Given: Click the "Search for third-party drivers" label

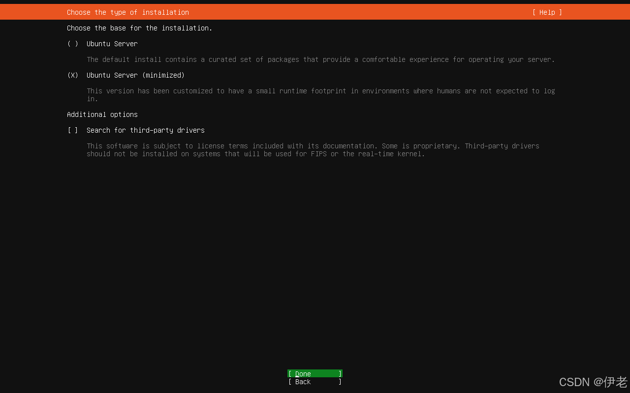Looking at the screenshot, I should 145,130.
